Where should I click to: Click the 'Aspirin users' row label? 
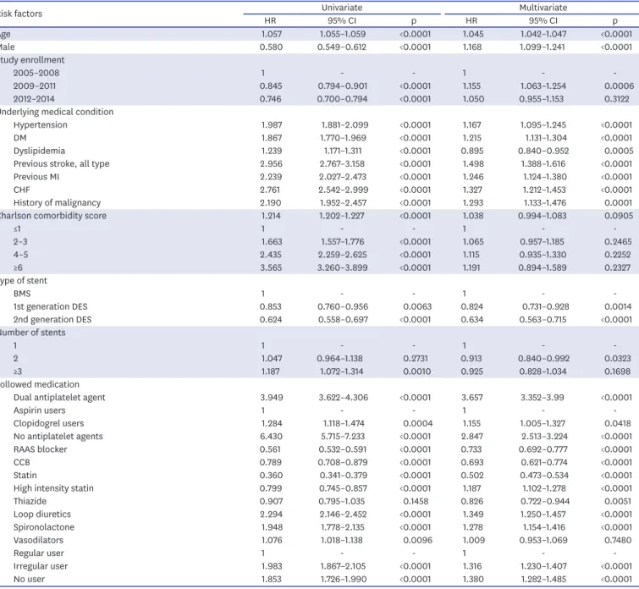39,410
